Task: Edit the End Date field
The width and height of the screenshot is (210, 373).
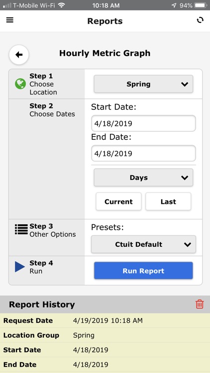Action: tap(143, 154)
